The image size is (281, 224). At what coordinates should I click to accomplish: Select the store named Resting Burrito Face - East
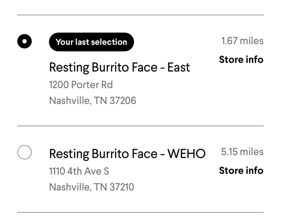(119, 67)
